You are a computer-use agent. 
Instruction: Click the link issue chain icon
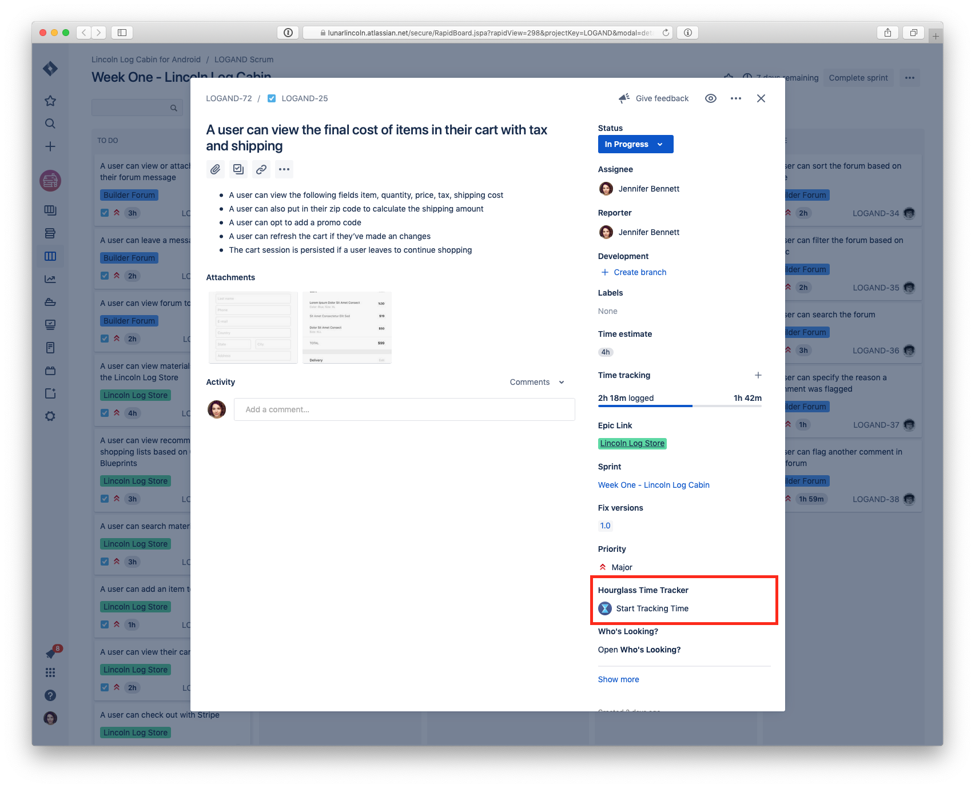tap(261, 169)
